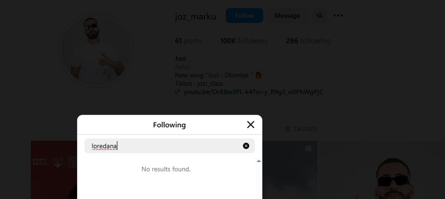This screenshot has height=199, width=445.
Task: Open Jozi's profile picture
Action: [x=96, y=49]
